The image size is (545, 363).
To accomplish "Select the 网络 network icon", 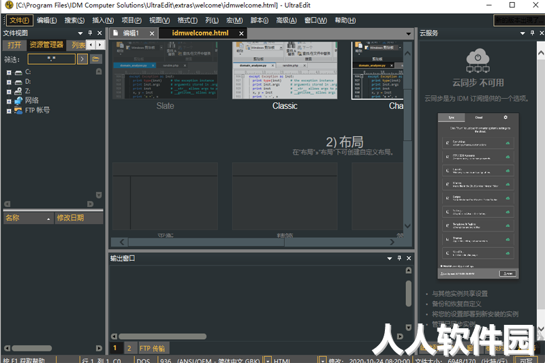I will click(18, 101).
